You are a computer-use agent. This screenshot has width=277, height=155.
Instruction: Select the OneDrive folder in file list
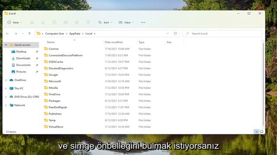pyautogui.click(x=55, y=94)
